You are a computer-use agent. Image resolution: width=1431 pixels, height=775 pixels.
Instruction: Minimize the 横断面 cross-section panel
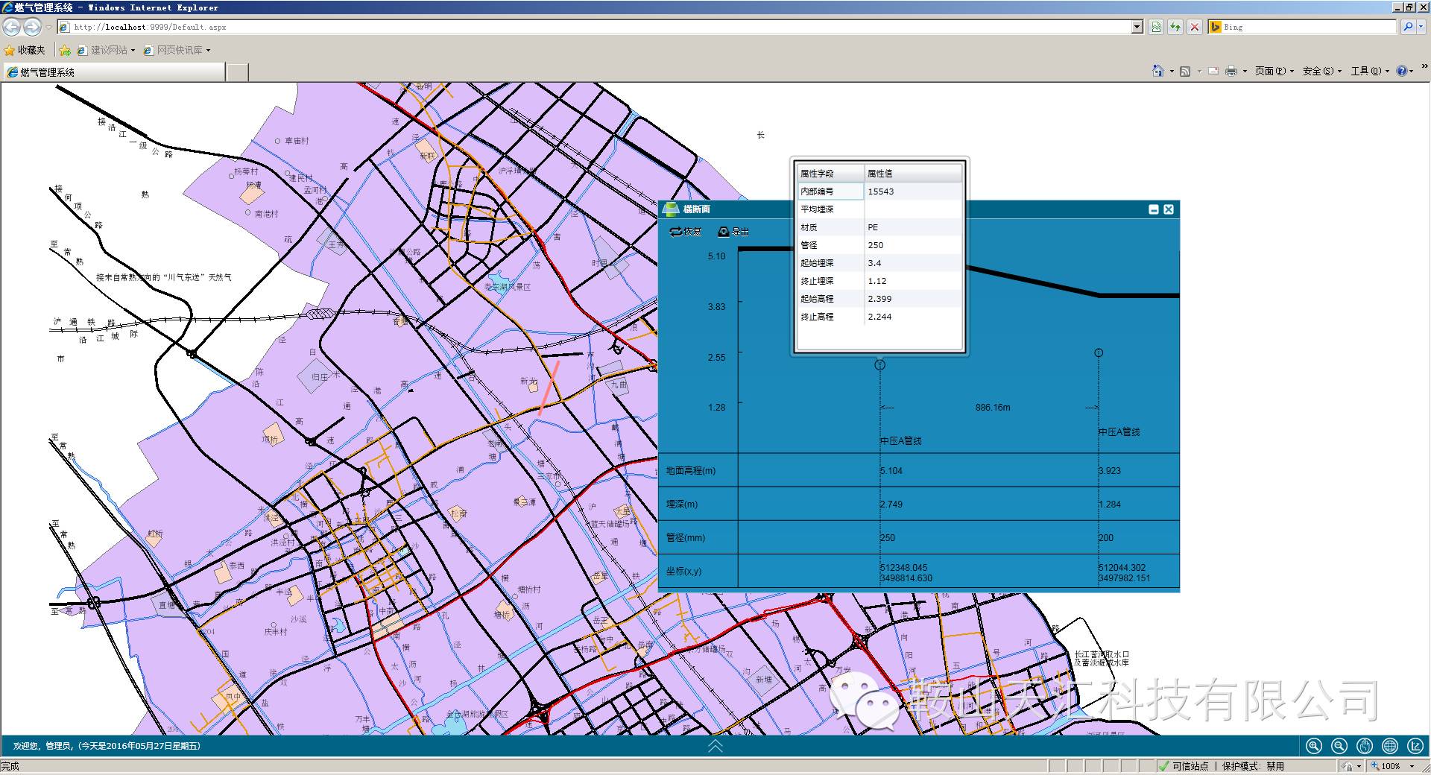coord(1154,209)
